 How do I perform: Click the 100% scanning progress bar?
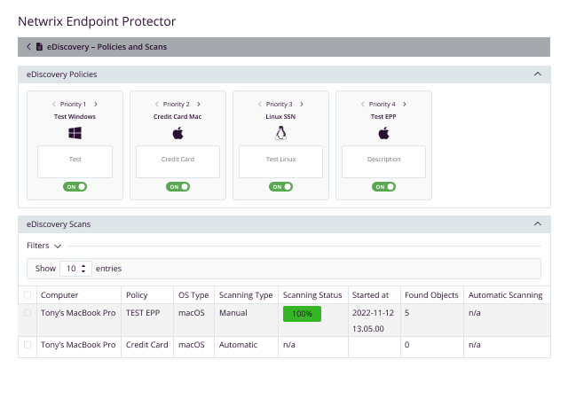(x=302, y=314)
